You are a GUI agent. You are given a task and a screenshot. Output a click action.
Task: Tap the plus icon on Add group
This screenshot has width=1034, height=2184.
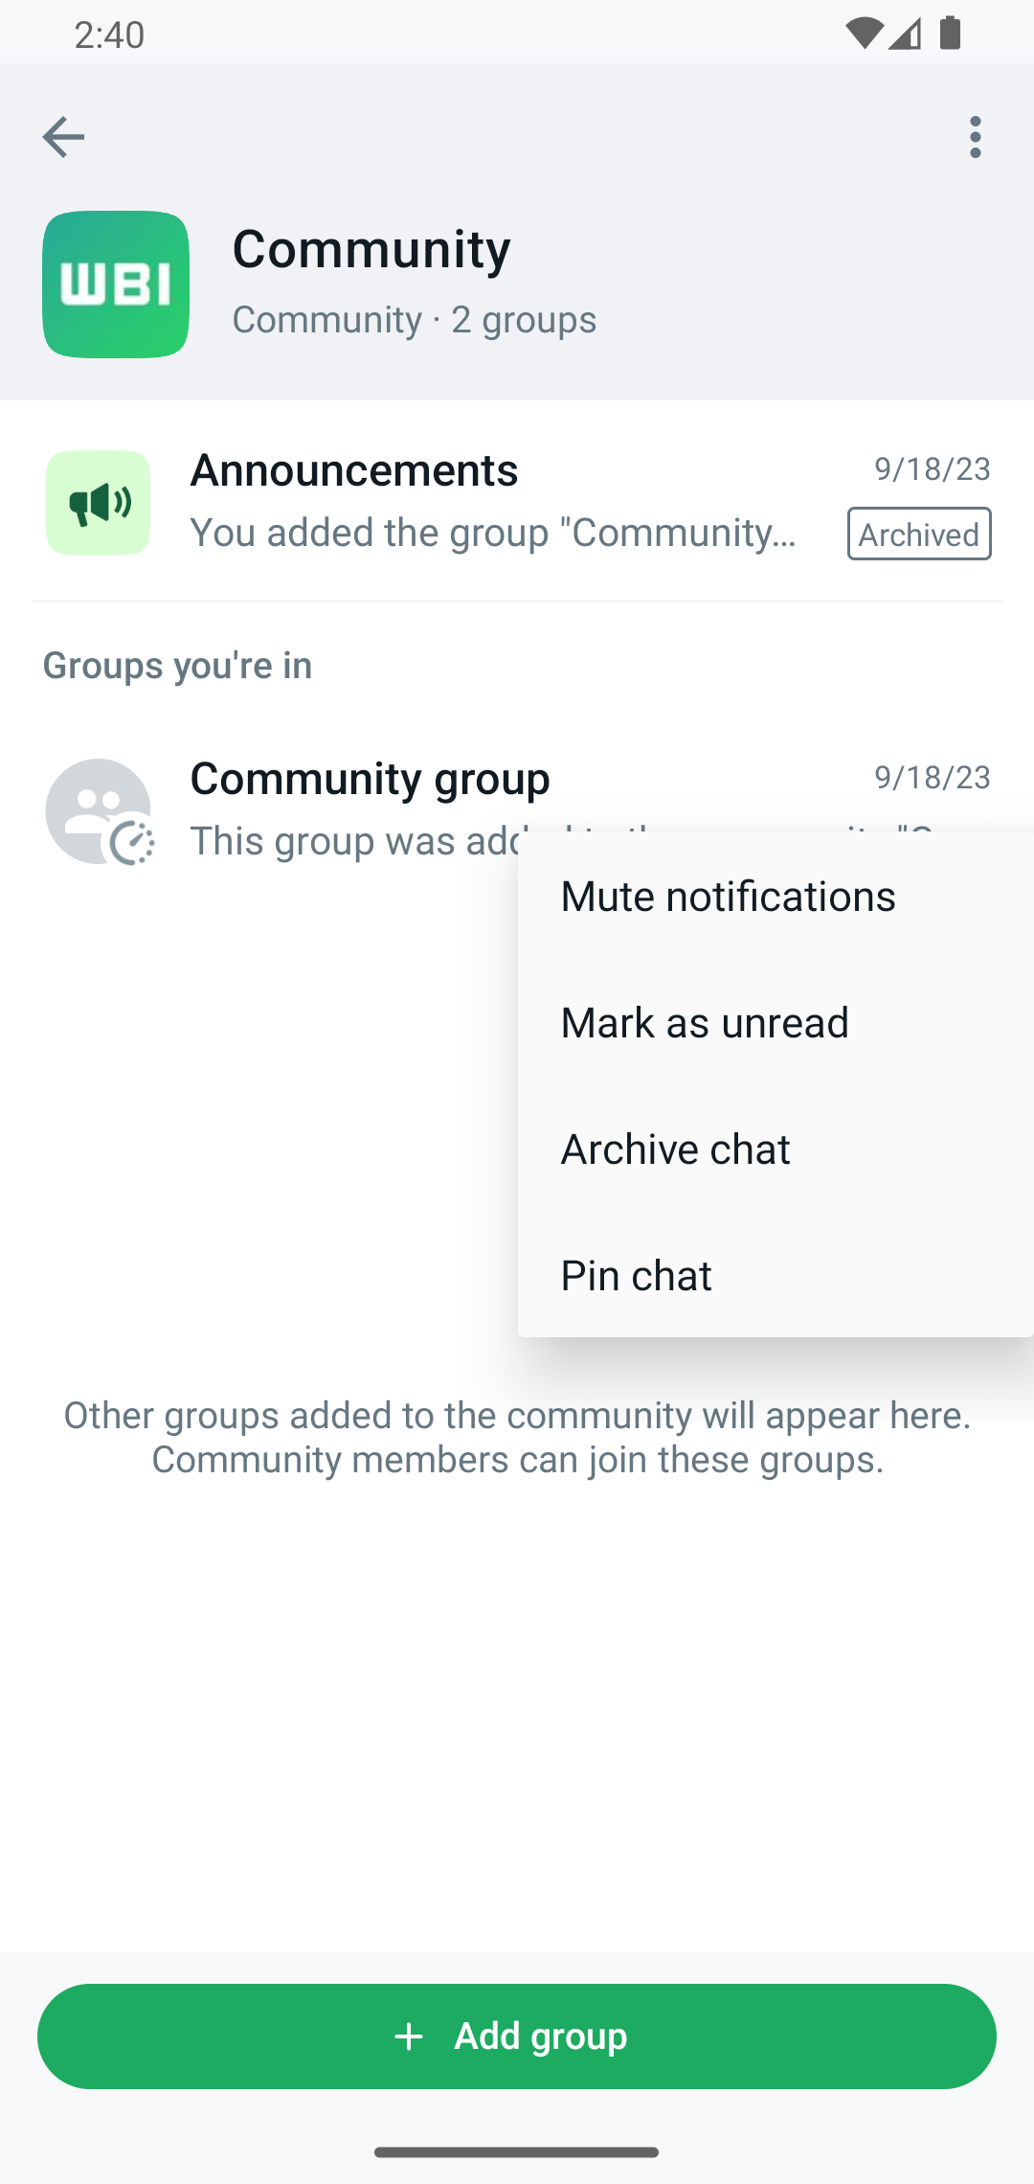click(x=409, y=2036)
